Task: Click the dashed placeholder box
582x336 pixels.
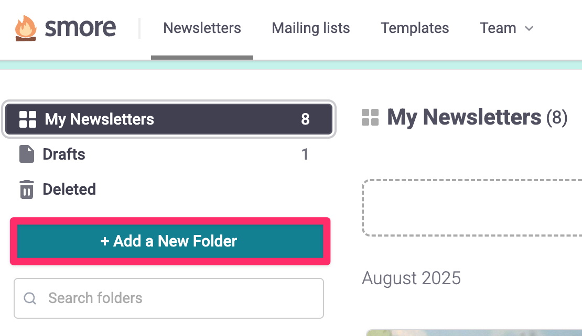Action: pyautogui.click(x=472, y=208)
